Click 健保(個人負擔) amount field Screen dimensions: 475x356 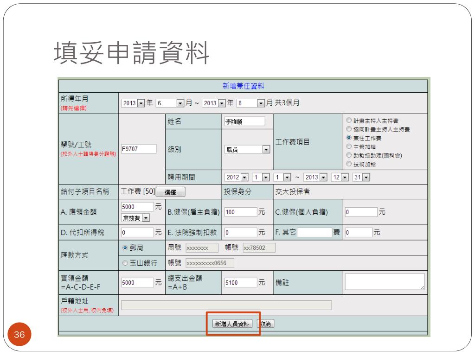[361, 212]
